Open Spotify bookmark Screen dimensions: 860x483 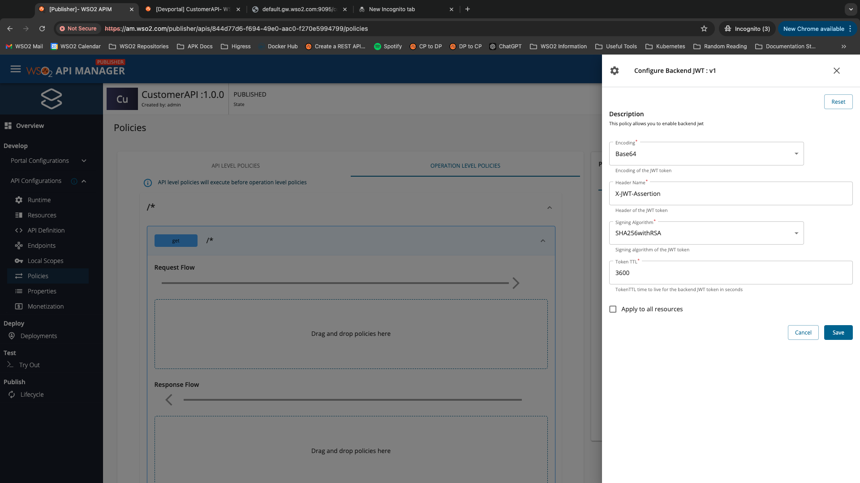388,47
